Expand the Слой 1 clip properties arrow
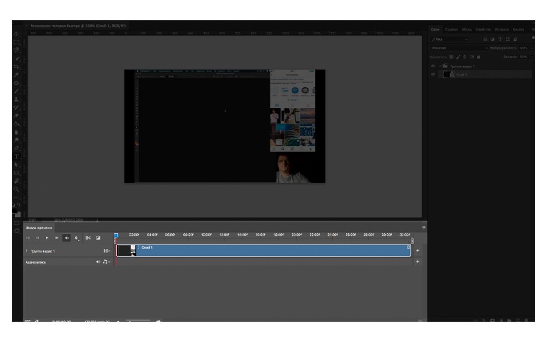This screenshot has width=547, height=342. (x=139, y=248)
